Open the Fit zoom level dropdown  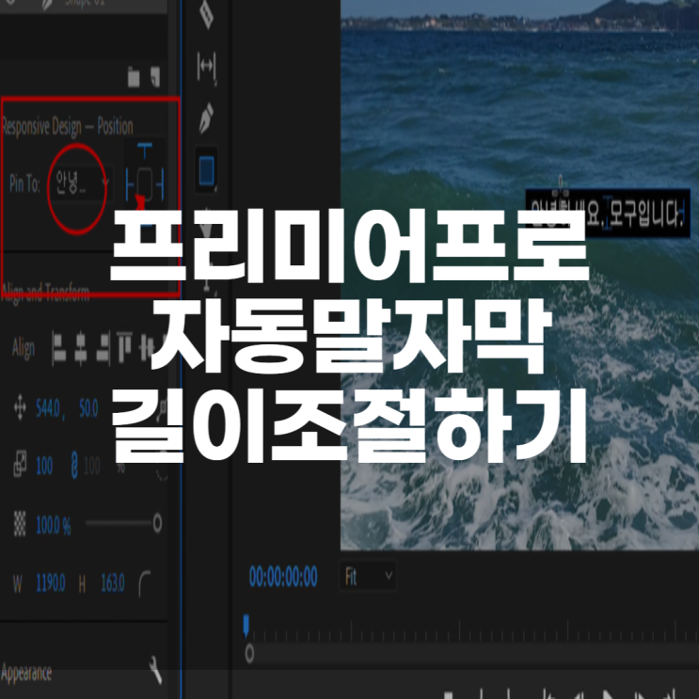368,577
